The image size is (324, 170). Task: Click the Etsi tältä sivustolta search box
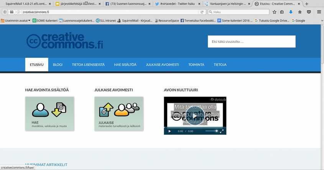[x=252, y=41]
